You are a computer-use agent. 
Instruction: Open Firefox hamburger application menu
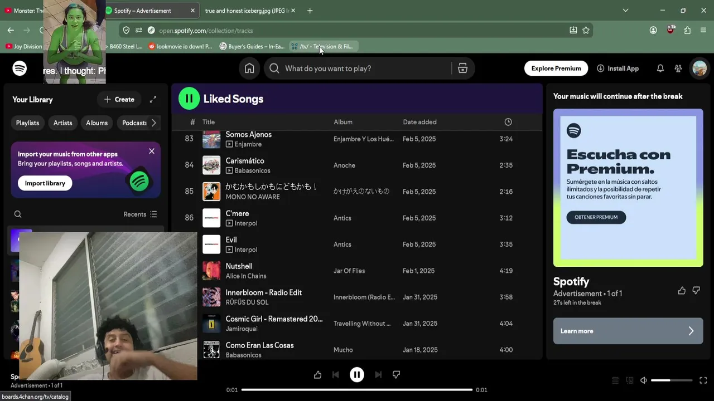[x=703, y=31]
